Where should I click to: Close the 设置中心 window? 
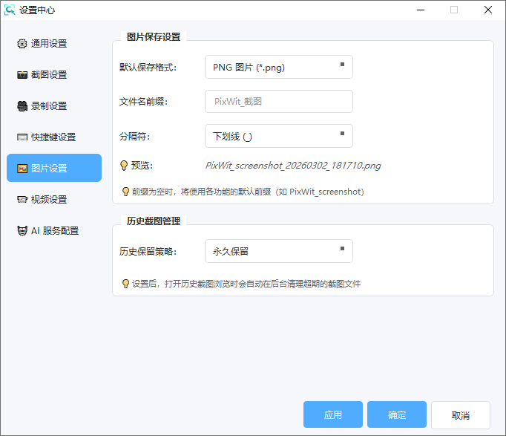(488, 10)
